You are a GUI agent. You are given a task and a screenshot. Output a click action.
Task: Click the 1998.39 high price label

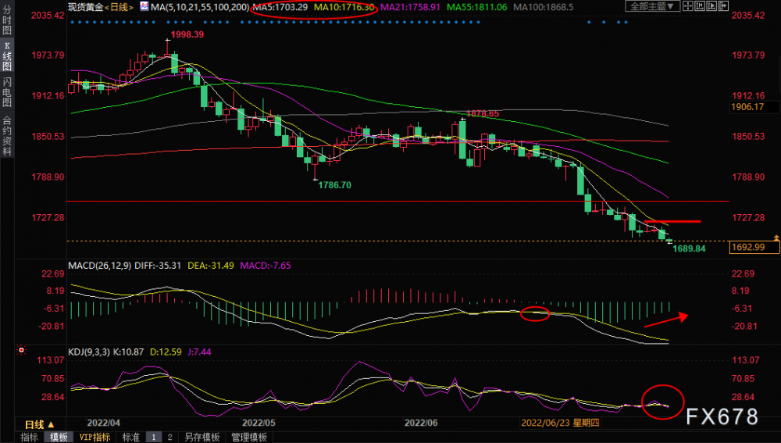[187, 34]
